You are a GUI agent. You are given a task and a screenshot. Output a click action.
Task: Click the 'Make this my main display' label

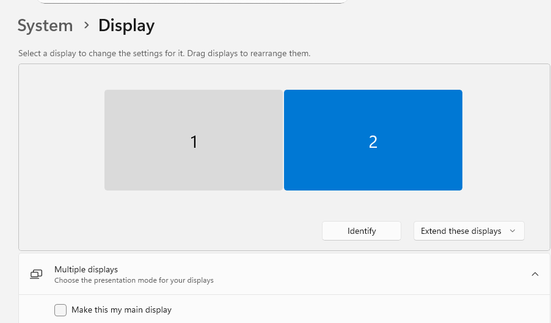[122, 310]
